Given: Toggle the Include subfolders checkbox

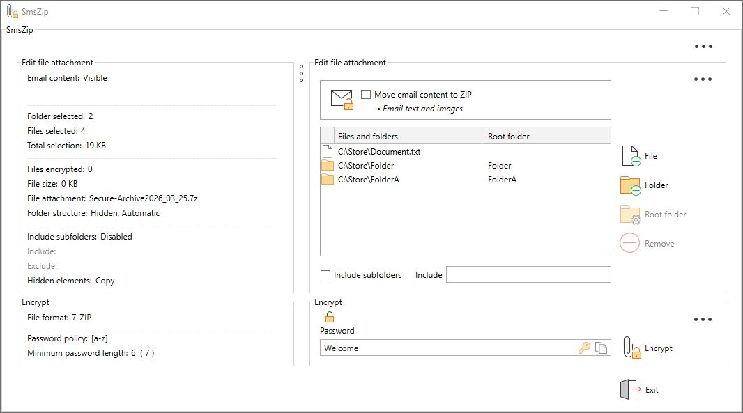Looking at the screenshot, I should tap(325, 275).
